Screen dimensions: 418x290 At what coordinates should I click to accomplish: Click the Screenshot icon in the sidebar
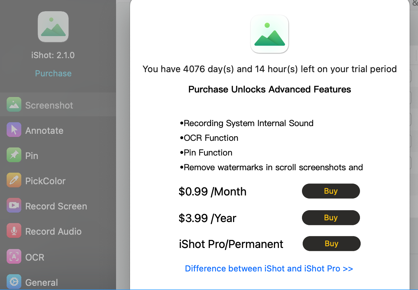[14, 105]
